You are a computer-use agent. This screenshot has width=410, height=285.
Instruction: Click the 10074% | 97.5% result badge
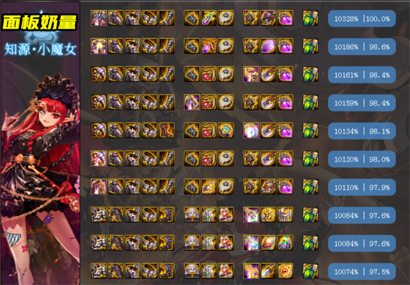[361, 272]
